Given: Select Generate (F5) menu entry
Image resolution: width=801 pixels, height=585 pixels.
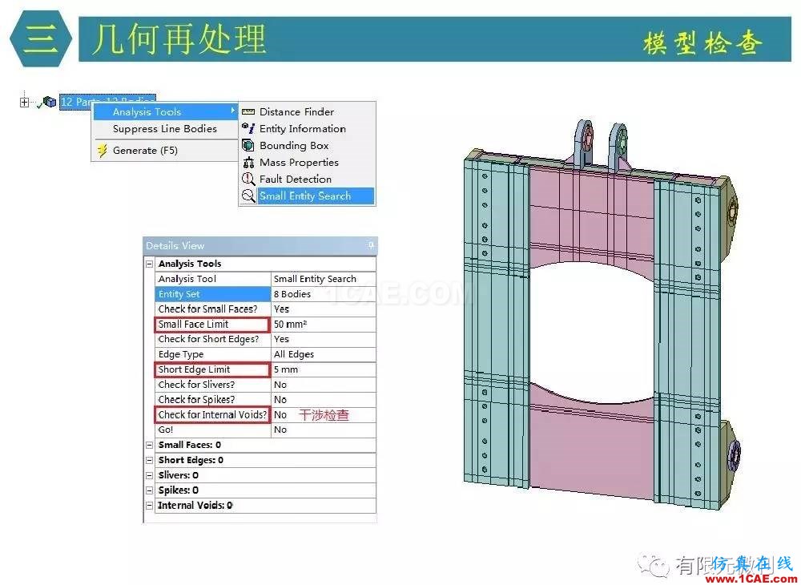Looking at the screenshot, I should pos(166,151).
